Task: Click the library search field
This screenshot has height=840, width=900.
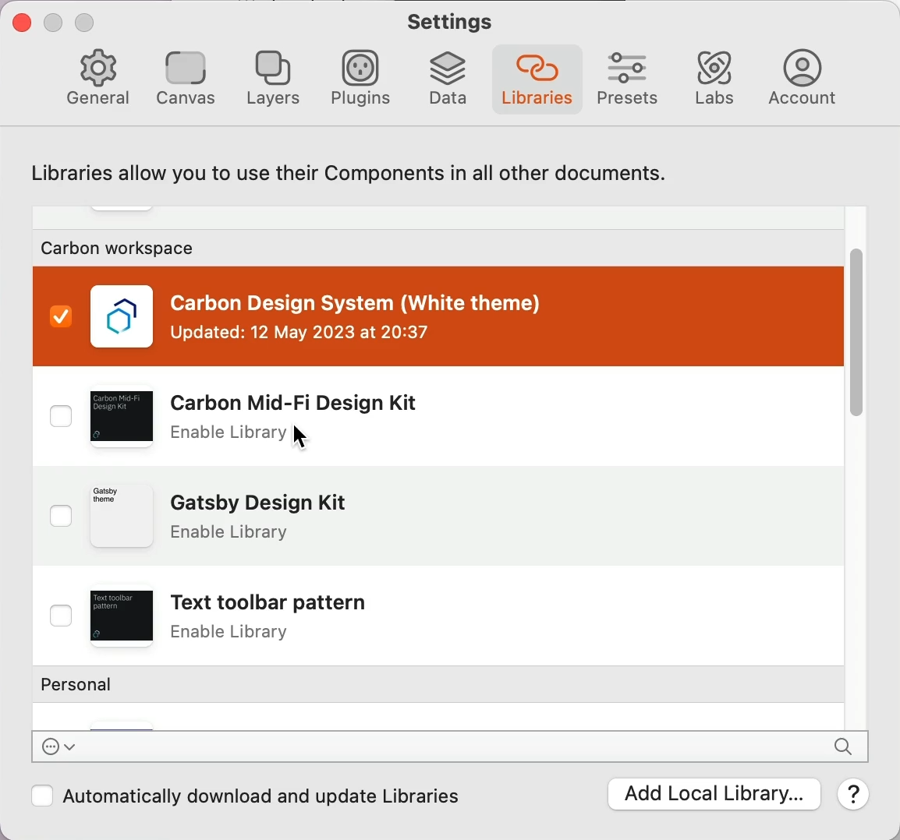Action: [452, 748]
